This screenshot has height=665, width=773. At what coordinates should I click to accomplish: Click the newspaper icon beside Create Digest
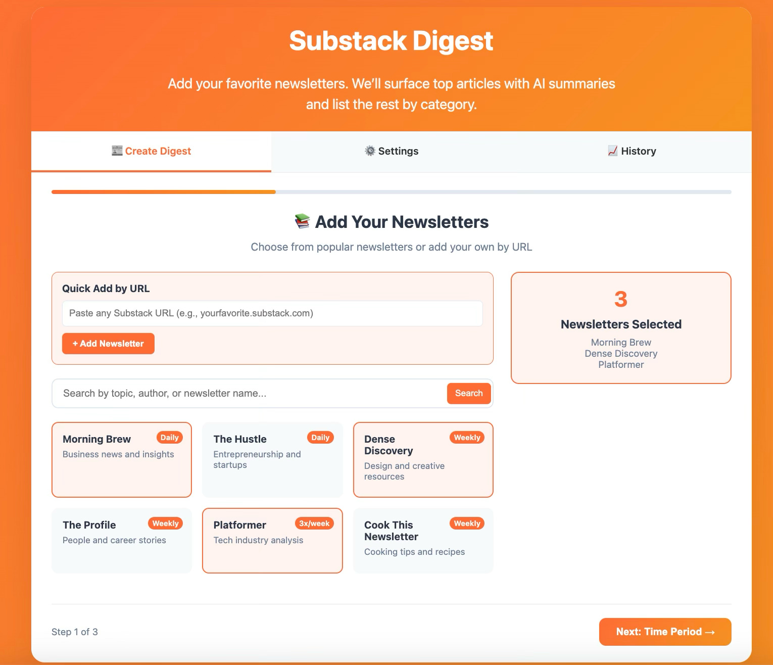point(117,151)
